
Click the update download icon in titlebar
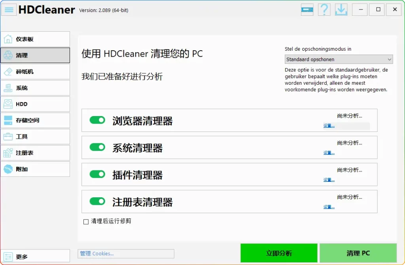coord(341,9)
